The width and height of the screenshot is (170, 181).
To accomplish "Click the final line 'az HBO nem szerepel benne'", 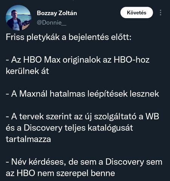I will click(60, 173).
